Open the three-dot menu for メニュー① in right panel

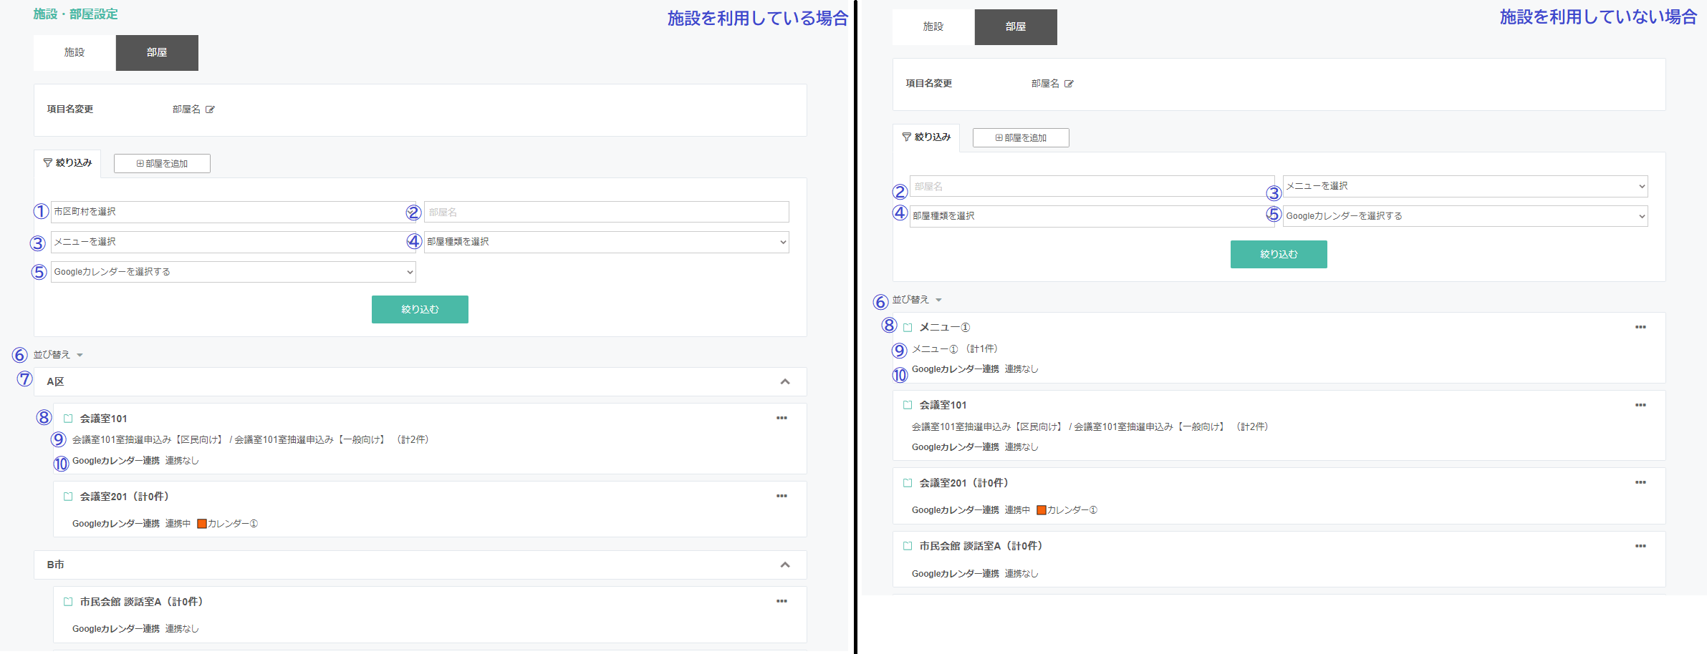[x=1640, y=327]
